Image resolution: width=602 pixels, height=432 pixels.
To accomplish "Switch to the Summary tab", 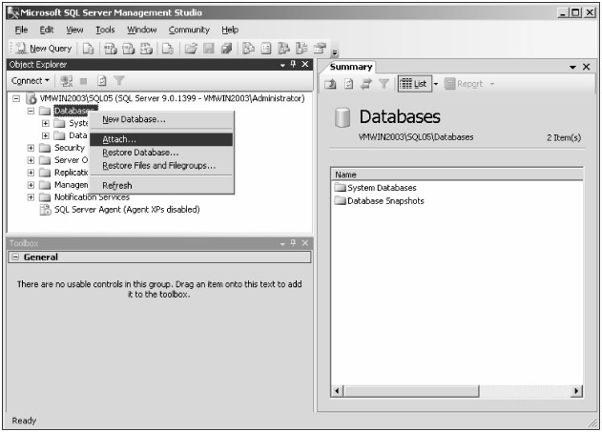I will coord(351,67).
